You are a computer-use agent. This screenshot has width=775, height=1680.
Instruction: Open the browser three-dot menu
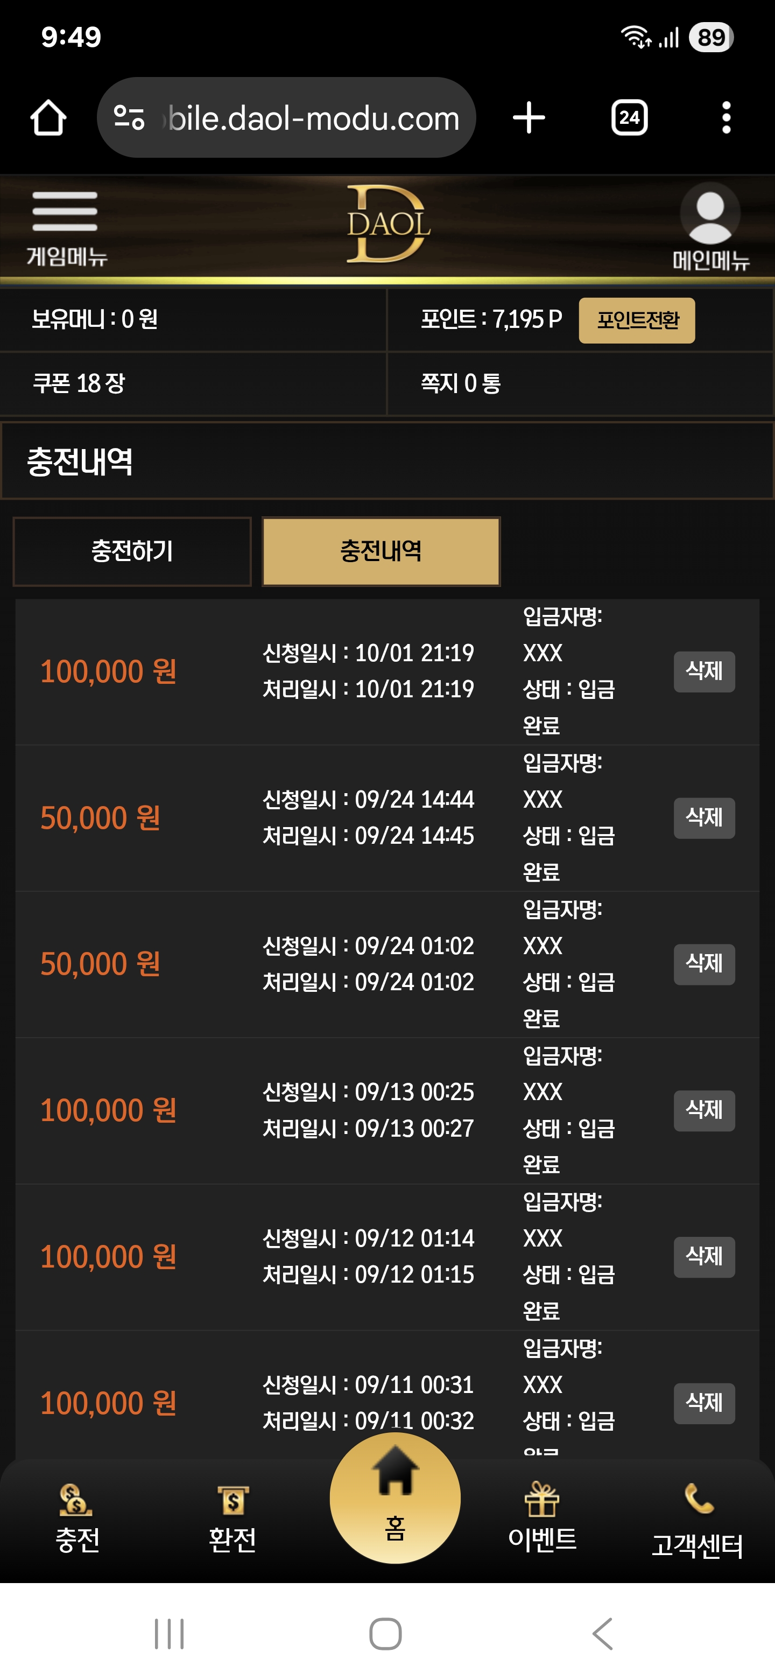click(726, 118)
